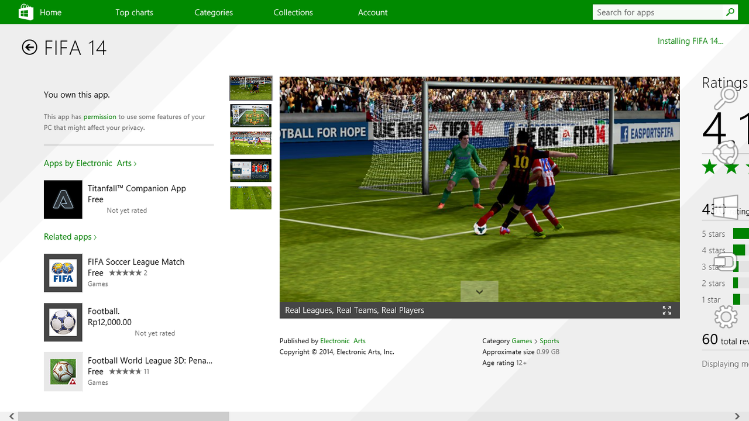
Task: Click the search magnifier in search box
Action: point(730,12)
